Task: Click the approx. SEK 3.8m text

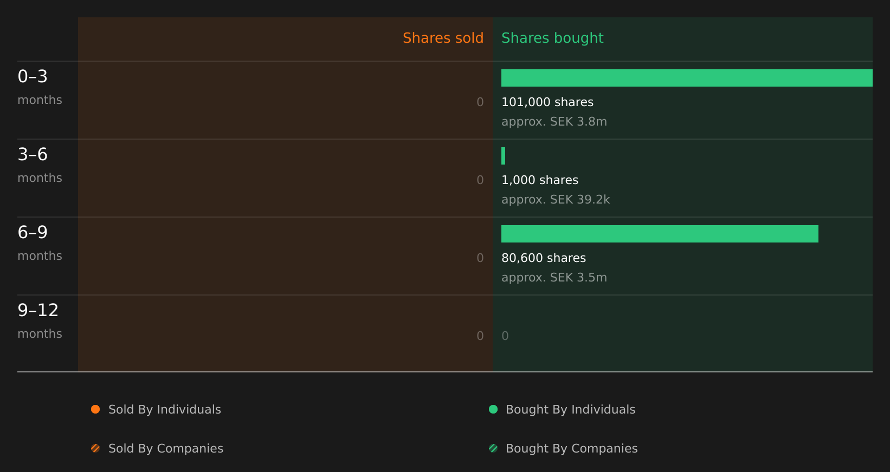Action: [x=554, y=122]
